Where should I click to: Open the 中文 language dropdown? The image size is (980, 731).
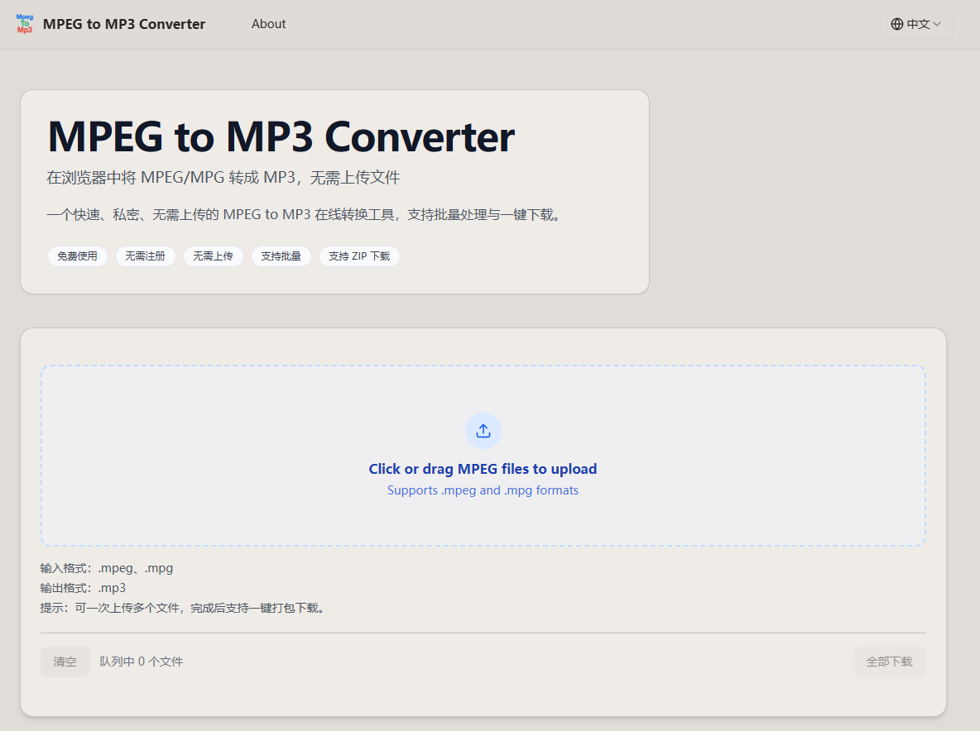pos(916,24)
